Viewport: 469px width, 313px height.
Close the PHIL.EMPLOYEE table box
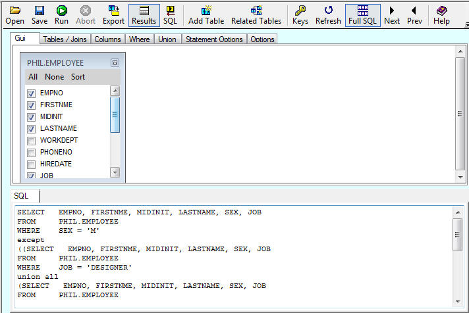[115, 62]
